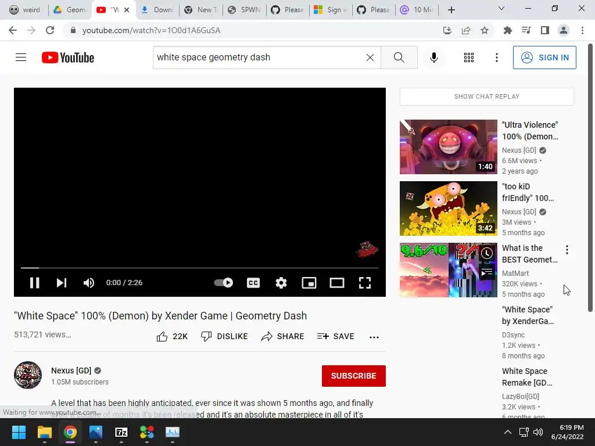Seek on the video progress bar
This screenshot has width=595, height=446.
tap(200, 268)
